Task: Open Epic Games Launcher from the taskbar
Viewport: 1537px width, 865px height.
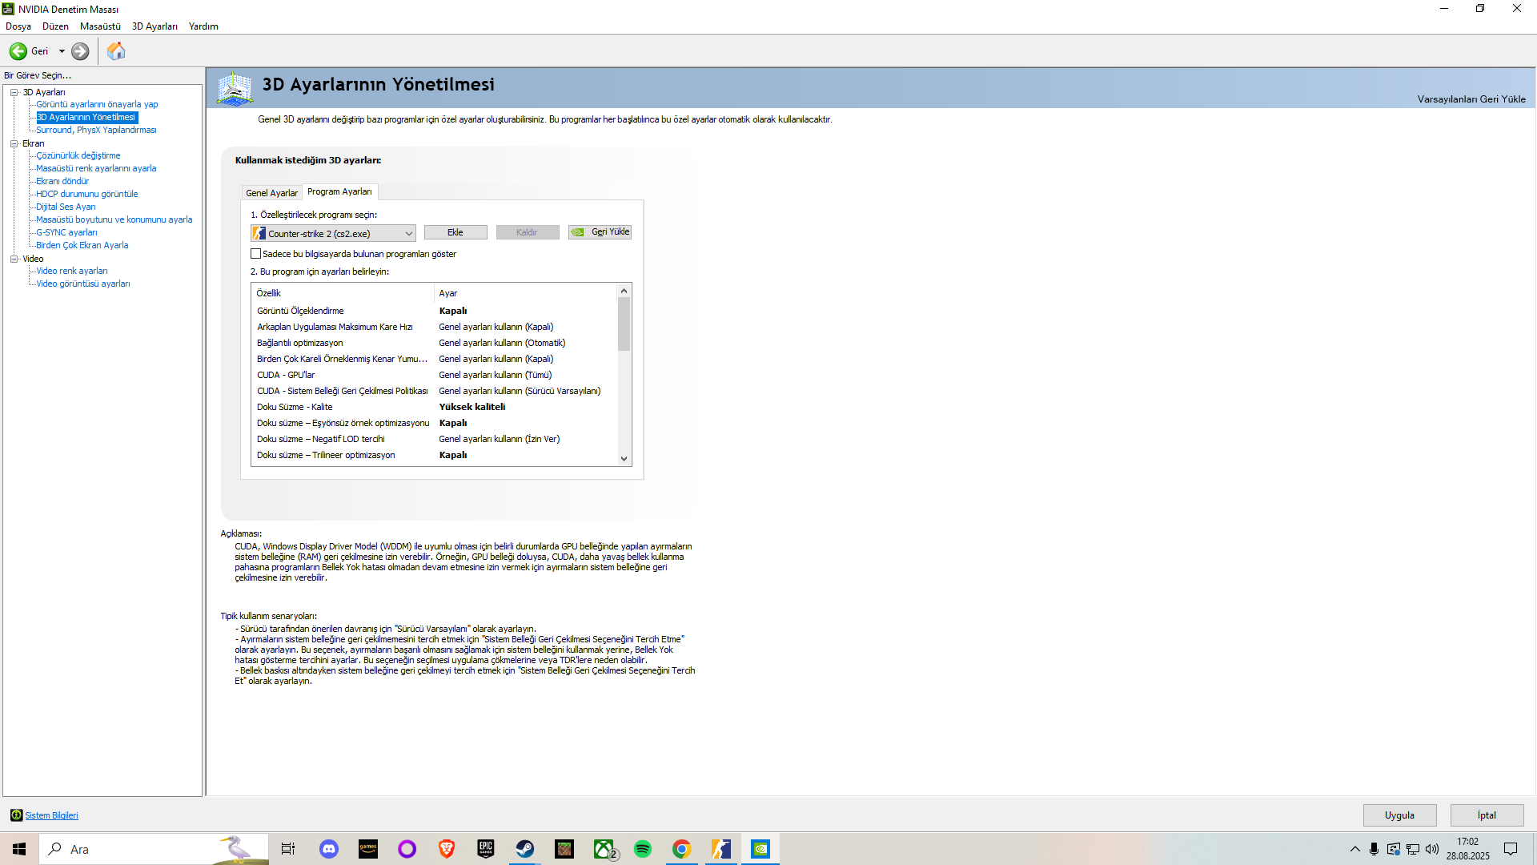Action: point(486,849)
